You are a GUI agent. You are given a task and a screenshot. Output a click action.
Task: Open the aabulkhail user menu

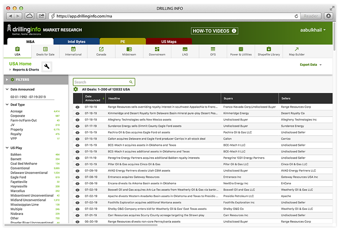[313, 30]
